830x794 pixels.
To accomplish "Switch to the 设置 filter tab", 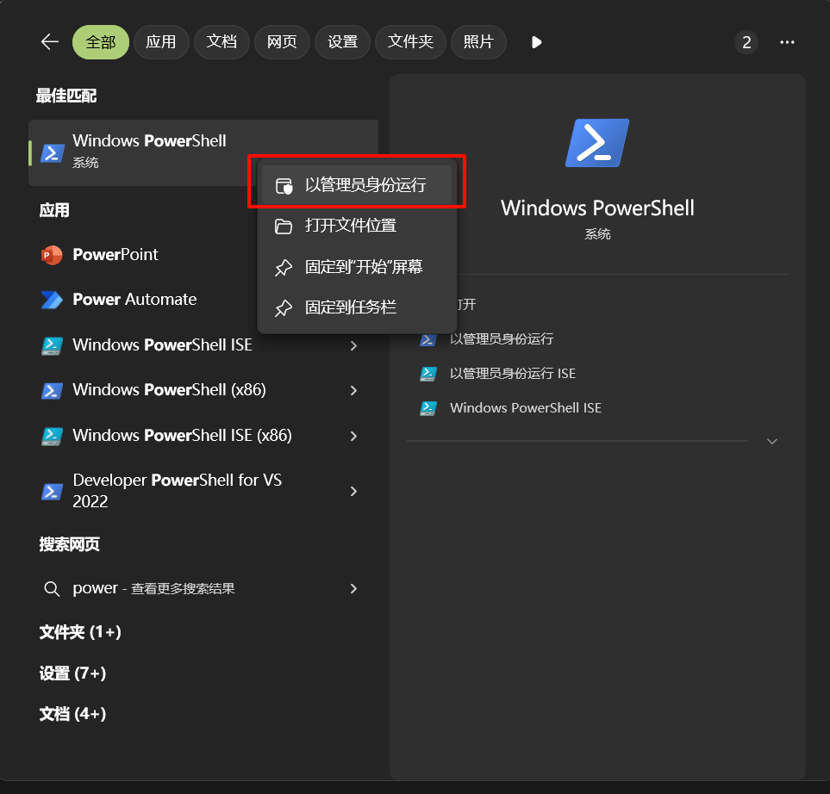I will click(x=342, y=42).
